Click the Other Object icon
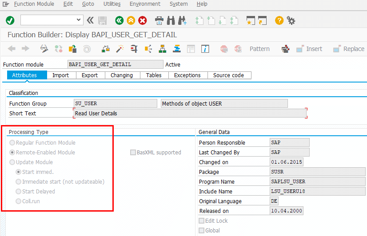 tap(73, 49)
